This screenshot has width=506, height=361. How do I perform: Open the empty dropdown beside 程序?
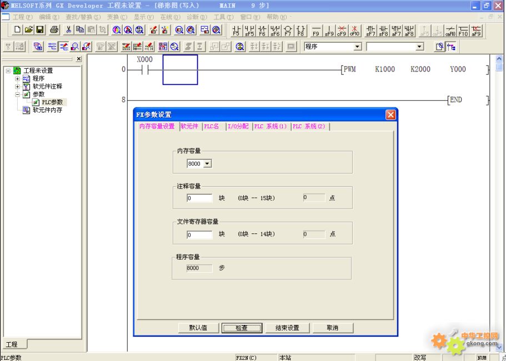pos(419,47)
